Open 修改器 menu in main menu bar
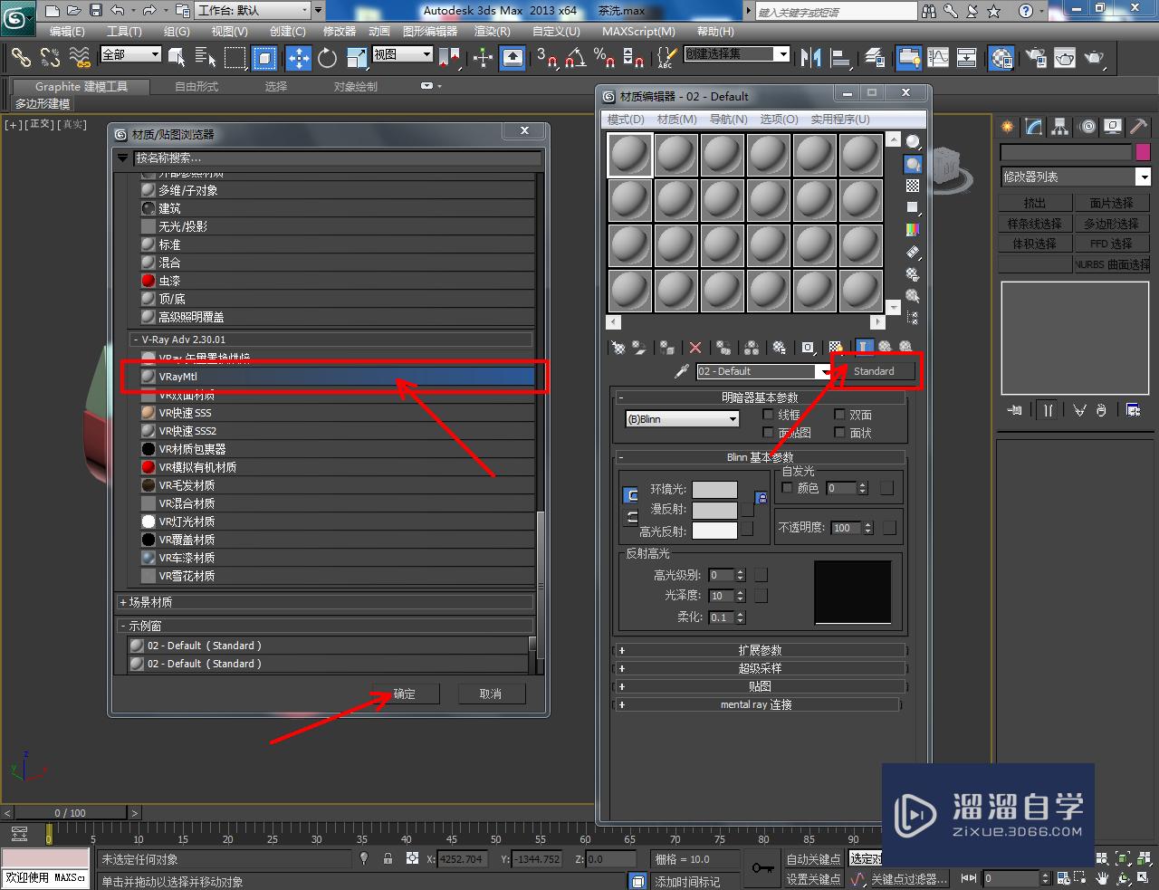 (340, 31)
